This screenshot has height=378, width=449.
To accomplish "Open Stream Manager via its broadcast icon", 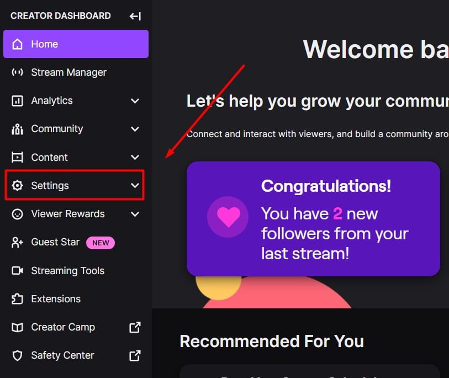I will tap(17, 72).
